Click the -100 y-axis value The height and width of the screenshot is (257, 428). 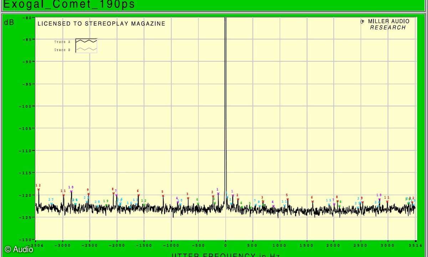click(25, 106)
